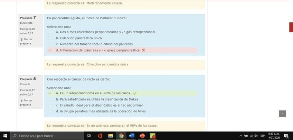Change ESP input language indicator
The height and width of the screenshot is (140, 293).
pyautogui.click(x=263, y=136)
